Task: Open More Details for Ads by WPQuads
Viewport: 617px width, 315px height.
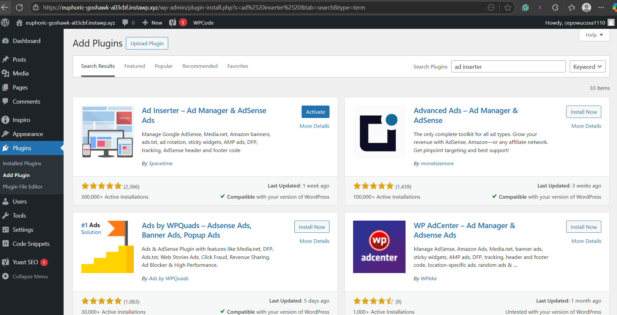Action: (314, 241)
